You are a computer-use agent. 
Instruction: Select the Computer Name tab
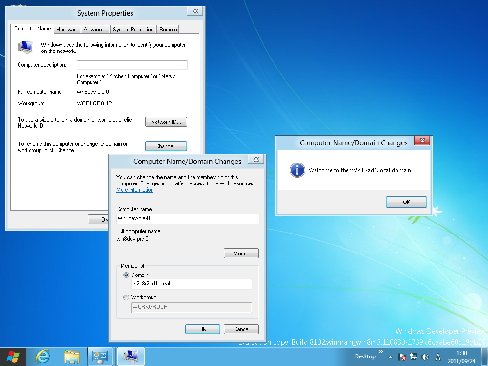click(32, 29)
